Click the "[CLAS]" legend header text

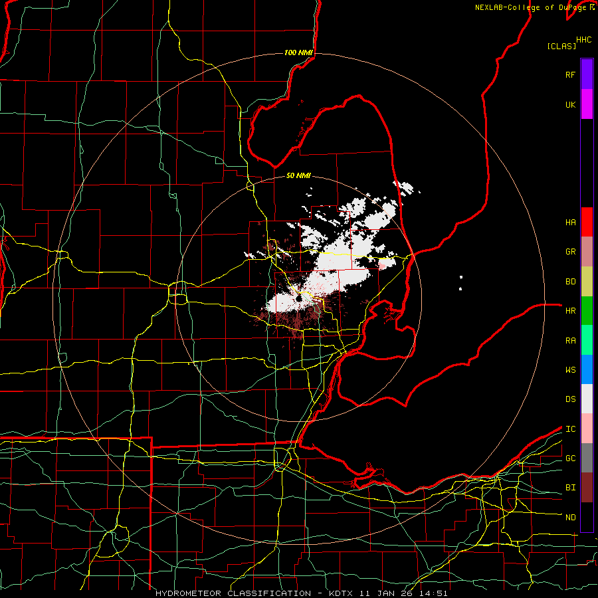point(561,46)
